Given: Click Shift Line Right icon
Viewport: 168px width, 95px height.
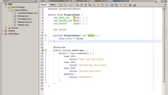Looking at the screenshot, I should click(x=116, y=5).
